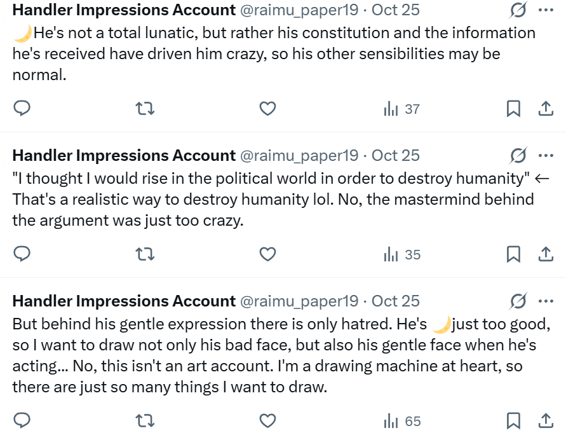566x440 pixels.
Task: View analytics showing 35 views
Action: click(x=402, y=254)
